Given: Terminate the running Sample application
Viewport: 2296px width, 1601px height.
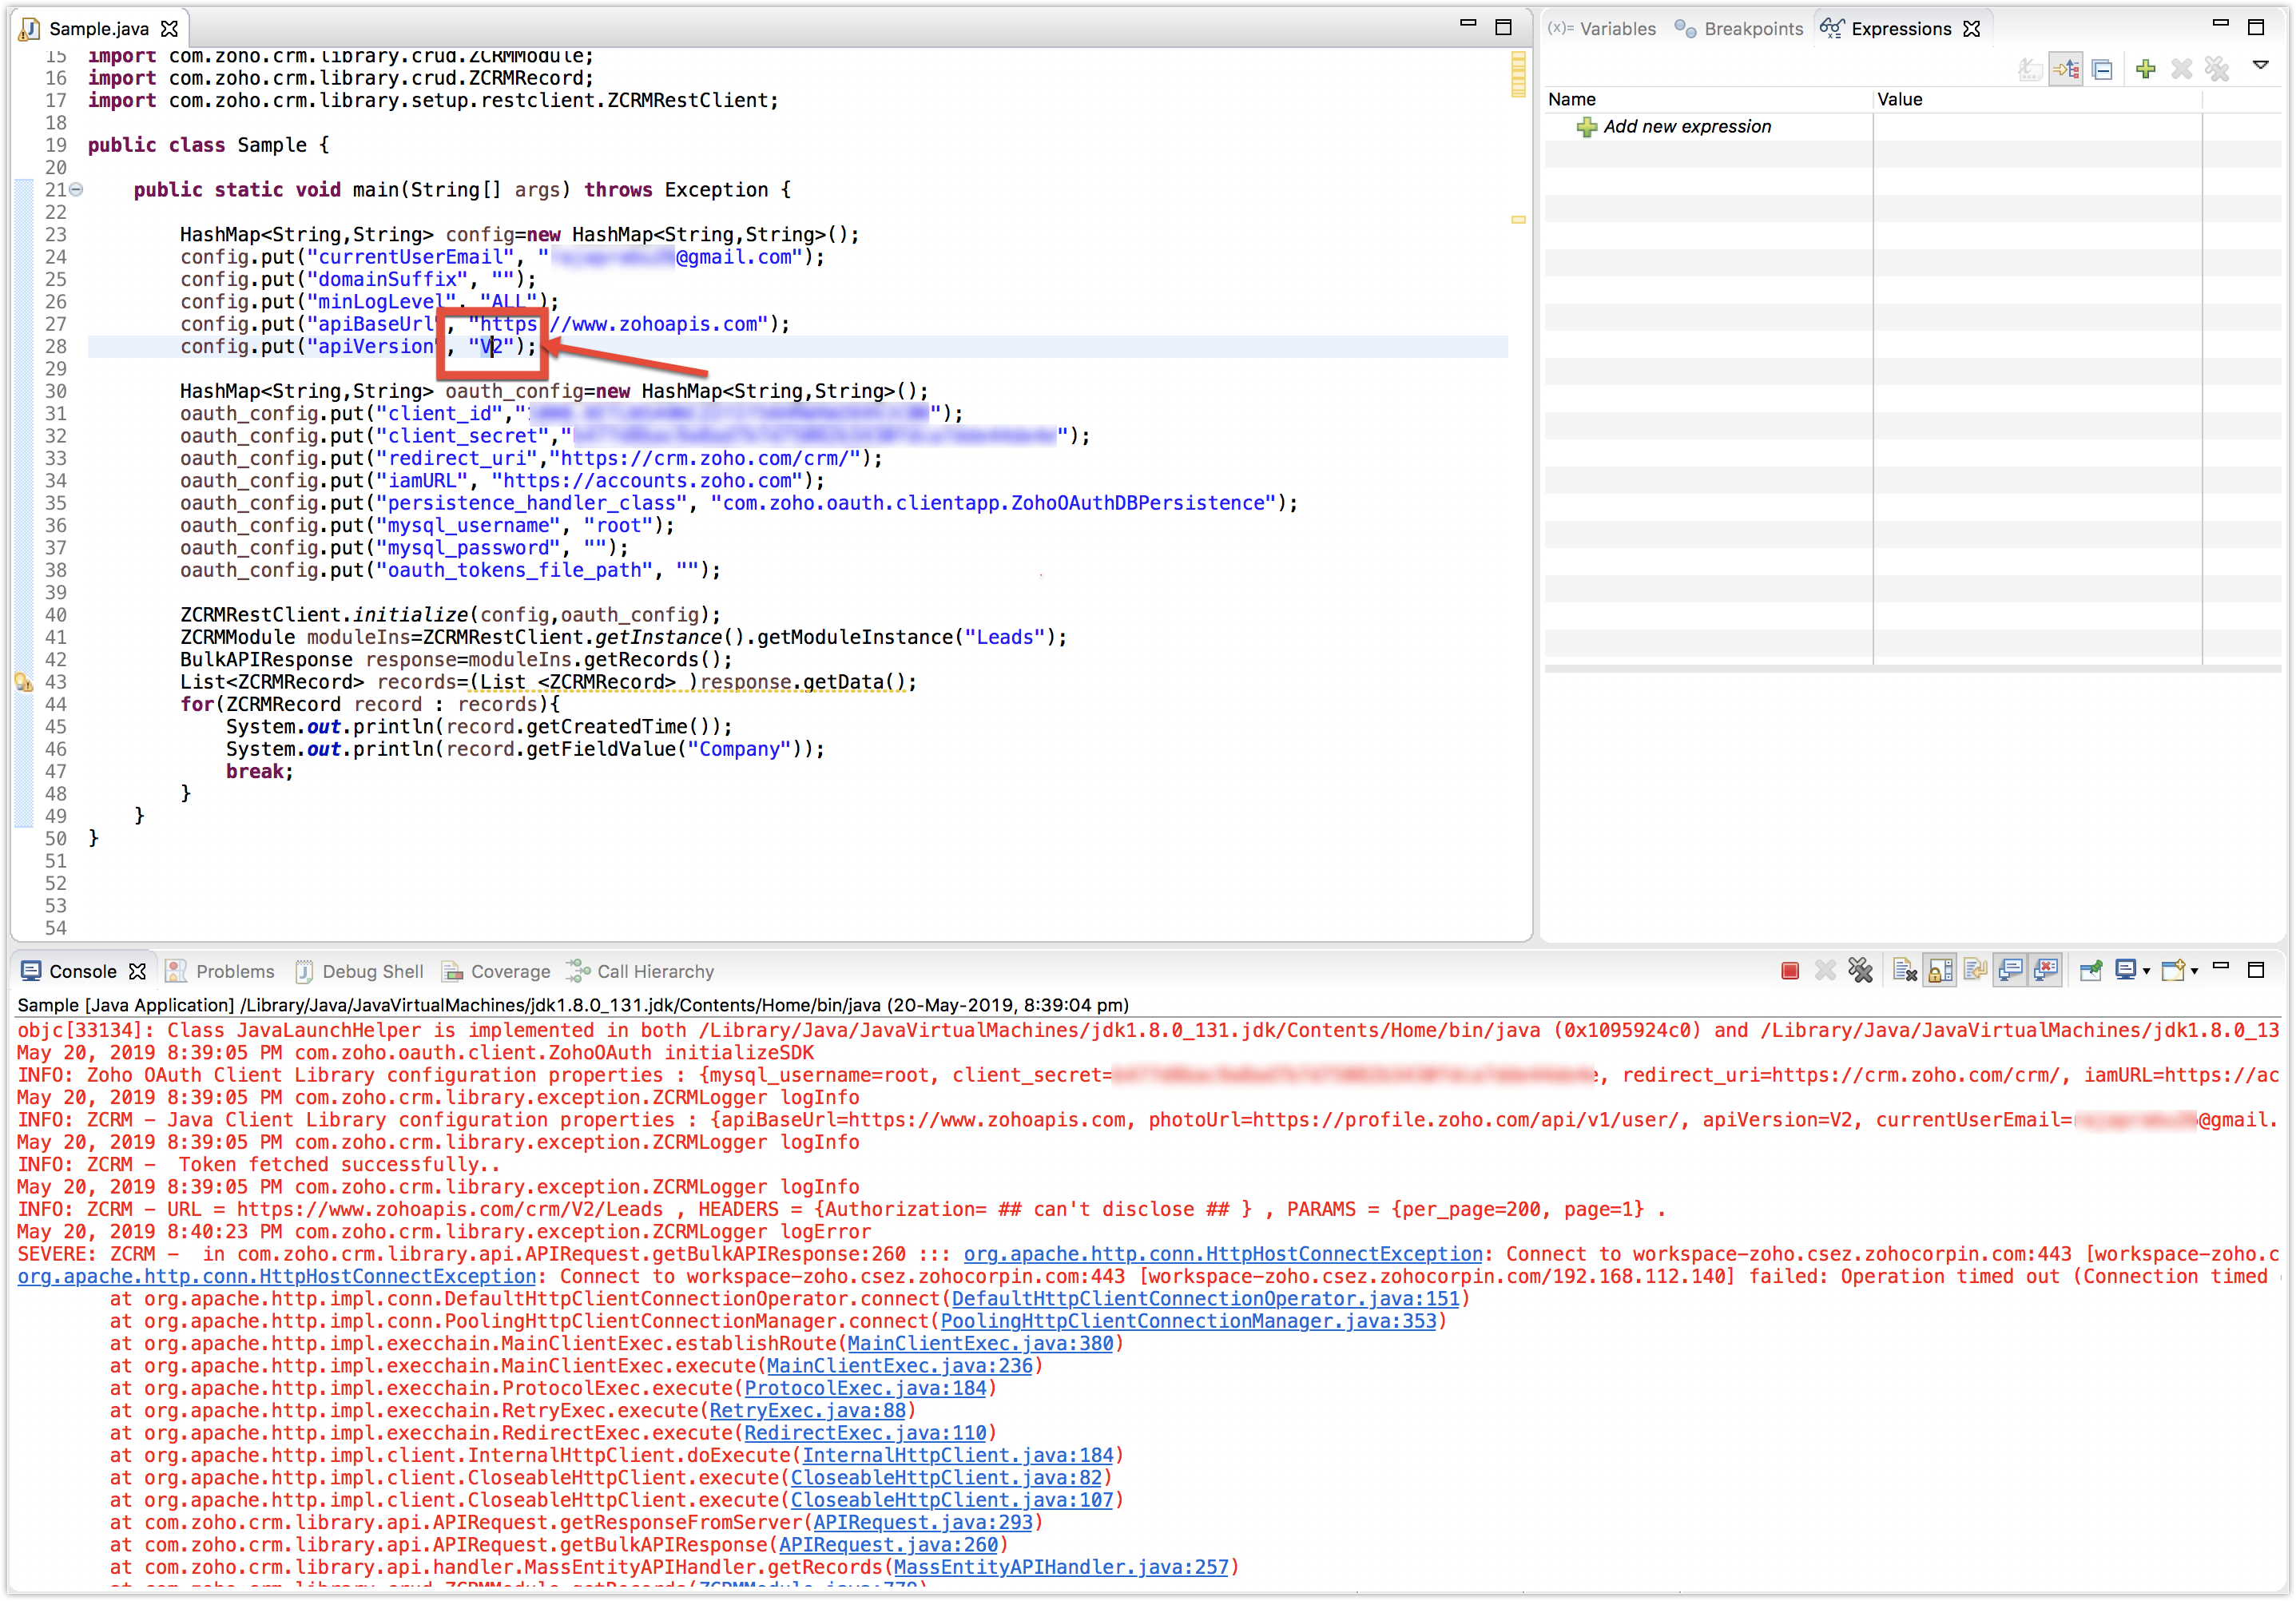Looking at the screenshot, I should 1790,970.
